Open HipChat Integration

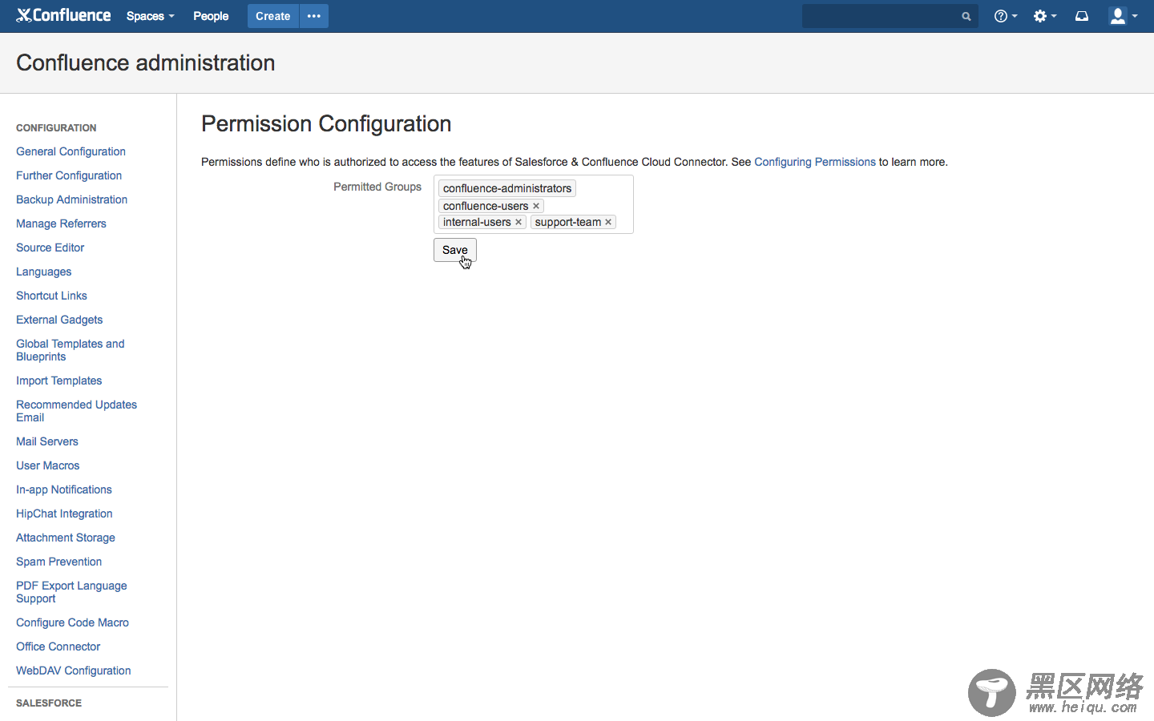coord(64,514)
